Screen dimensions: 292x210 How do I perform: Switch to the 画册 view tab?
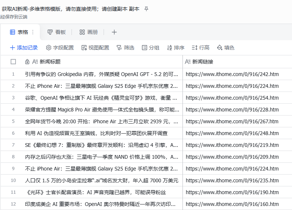click(x=88, y=32)
